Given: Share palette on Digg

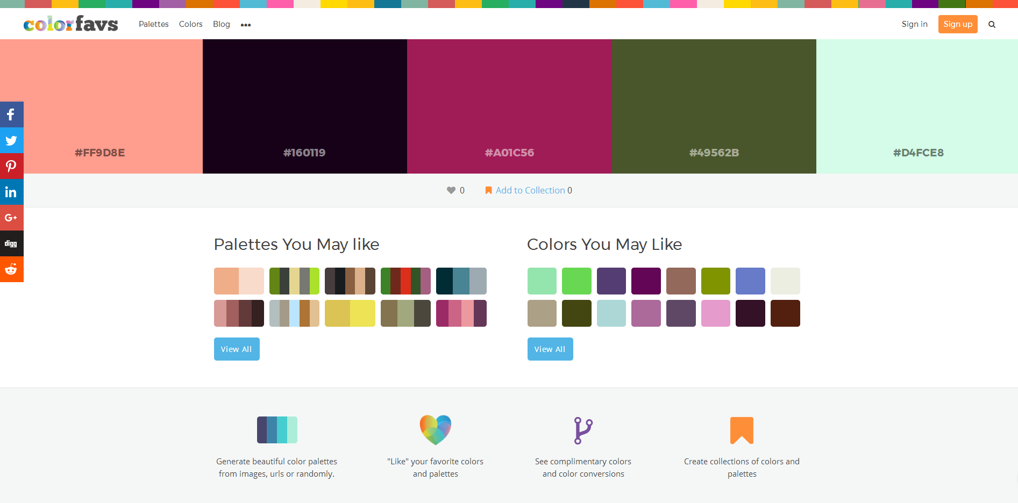Looking at the screenshot, I should coord(11,243).
